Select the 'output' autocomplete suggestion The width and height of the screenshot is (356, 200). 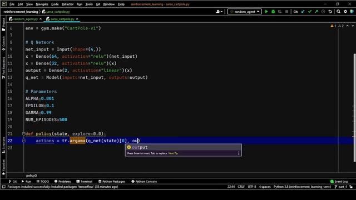tap(183, 147)
